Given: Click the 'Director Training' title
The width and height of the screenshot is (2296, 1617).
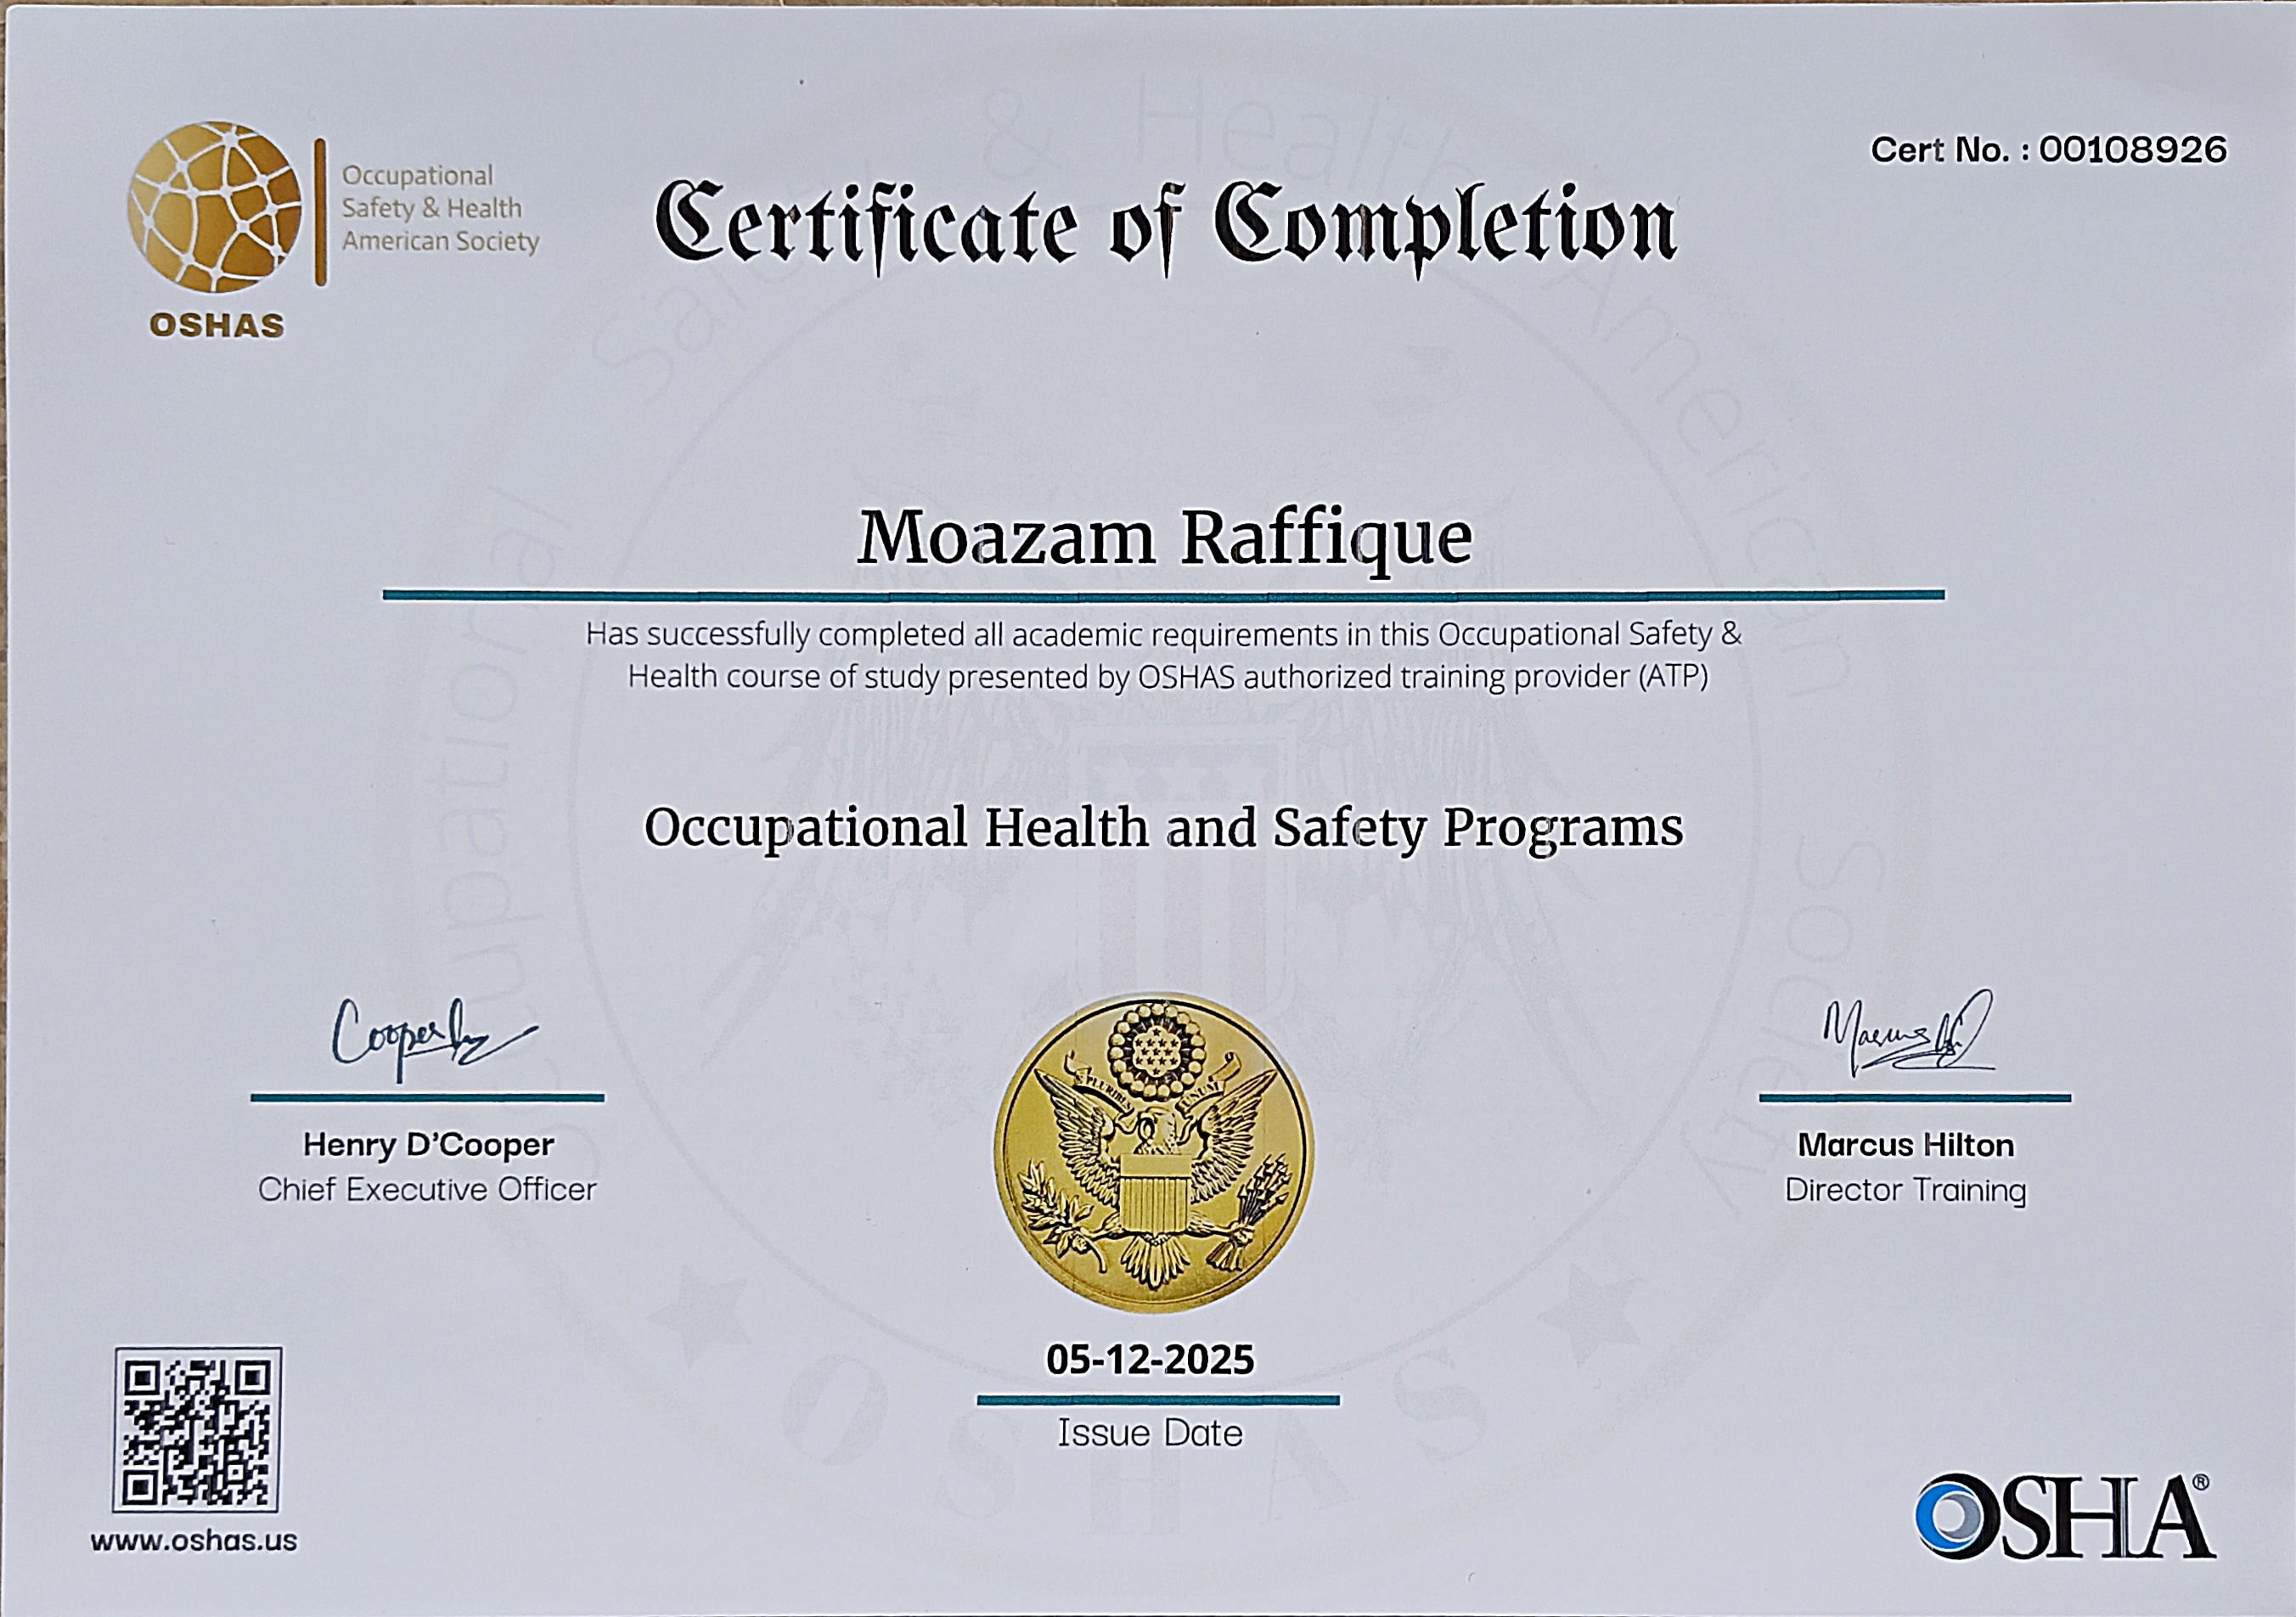Looking at the screenshot, I should [x=1906, y=1190].
